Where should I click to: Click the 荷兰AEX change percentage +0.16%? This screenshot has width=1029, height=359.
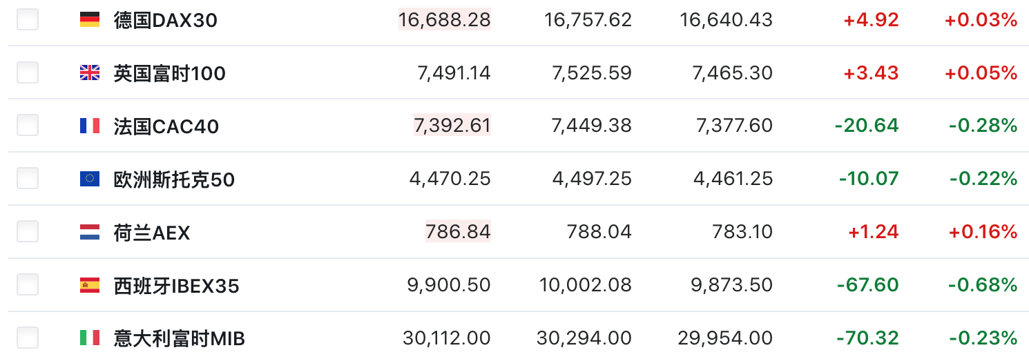983,232
